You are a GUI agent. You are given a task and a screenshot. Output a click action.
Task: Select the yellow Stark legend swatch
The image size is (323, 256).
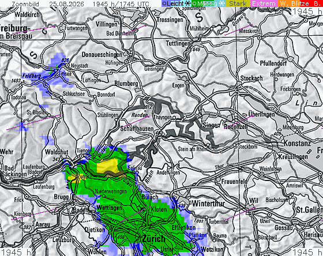click(238, 3)
